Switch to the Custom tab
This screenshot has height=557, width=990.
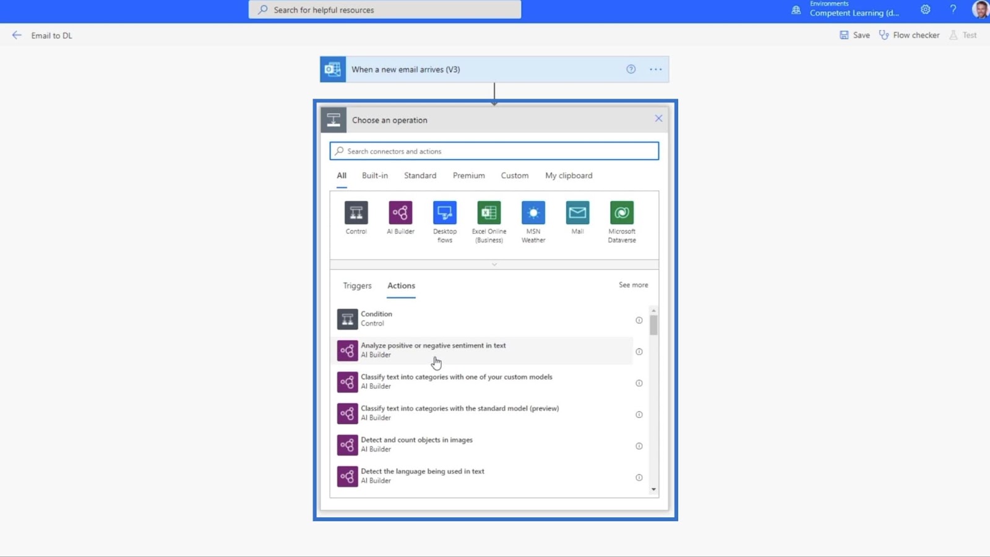(x=515, y=176)
